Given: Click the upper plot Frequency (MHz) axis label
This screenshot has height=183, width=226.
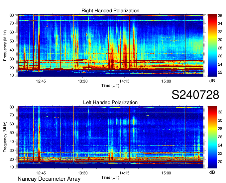Looking at the screenshot, I should pos(5,45).
